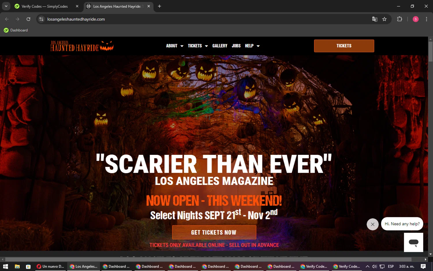Click the "SCARIER THAN EVER" headline
433x271 pixels.
[x=214, y=164]
